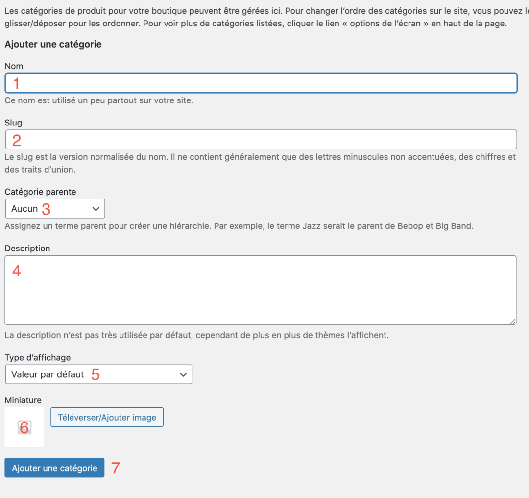Click the Miniature placeholder thumbnail image
Image resolution: width=529 pixels, height=498 pixels.
pos(24,427)
